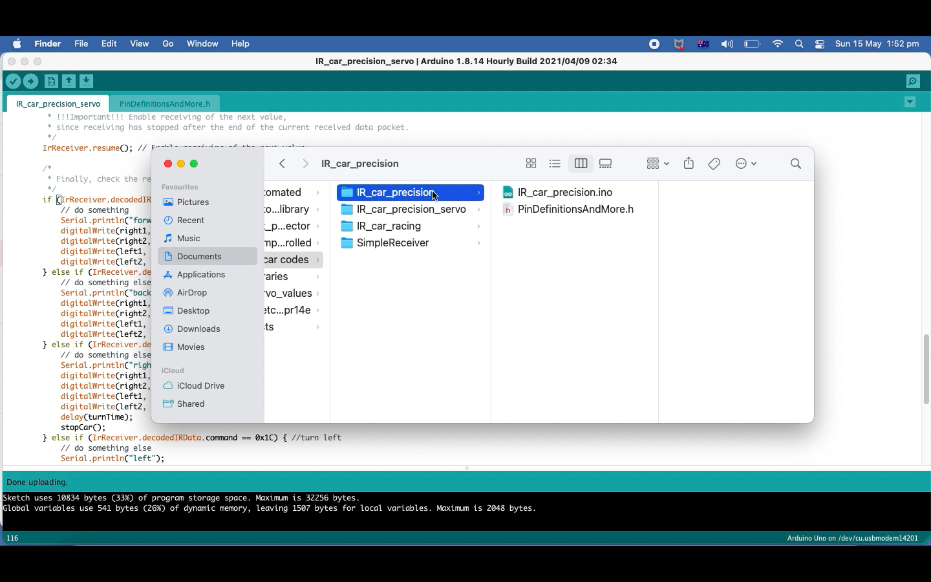This screenshot has height=582, width=931.
Task: Expand the IR_car_precision_servo folder chevron
Action: tap(478, 210)
